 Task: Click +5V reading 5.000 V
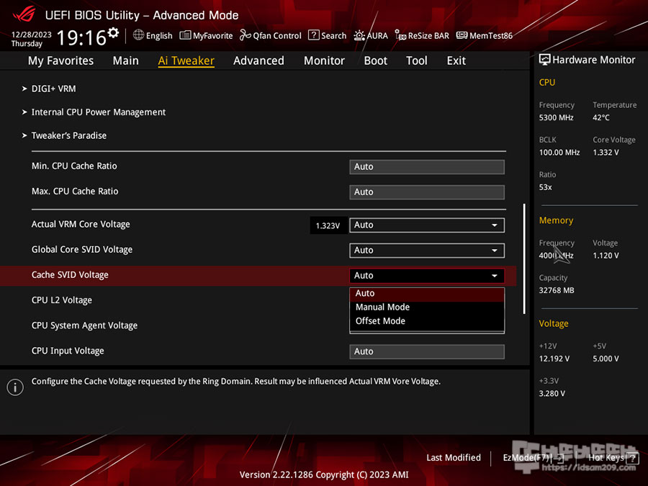click(x=606, y=359)
